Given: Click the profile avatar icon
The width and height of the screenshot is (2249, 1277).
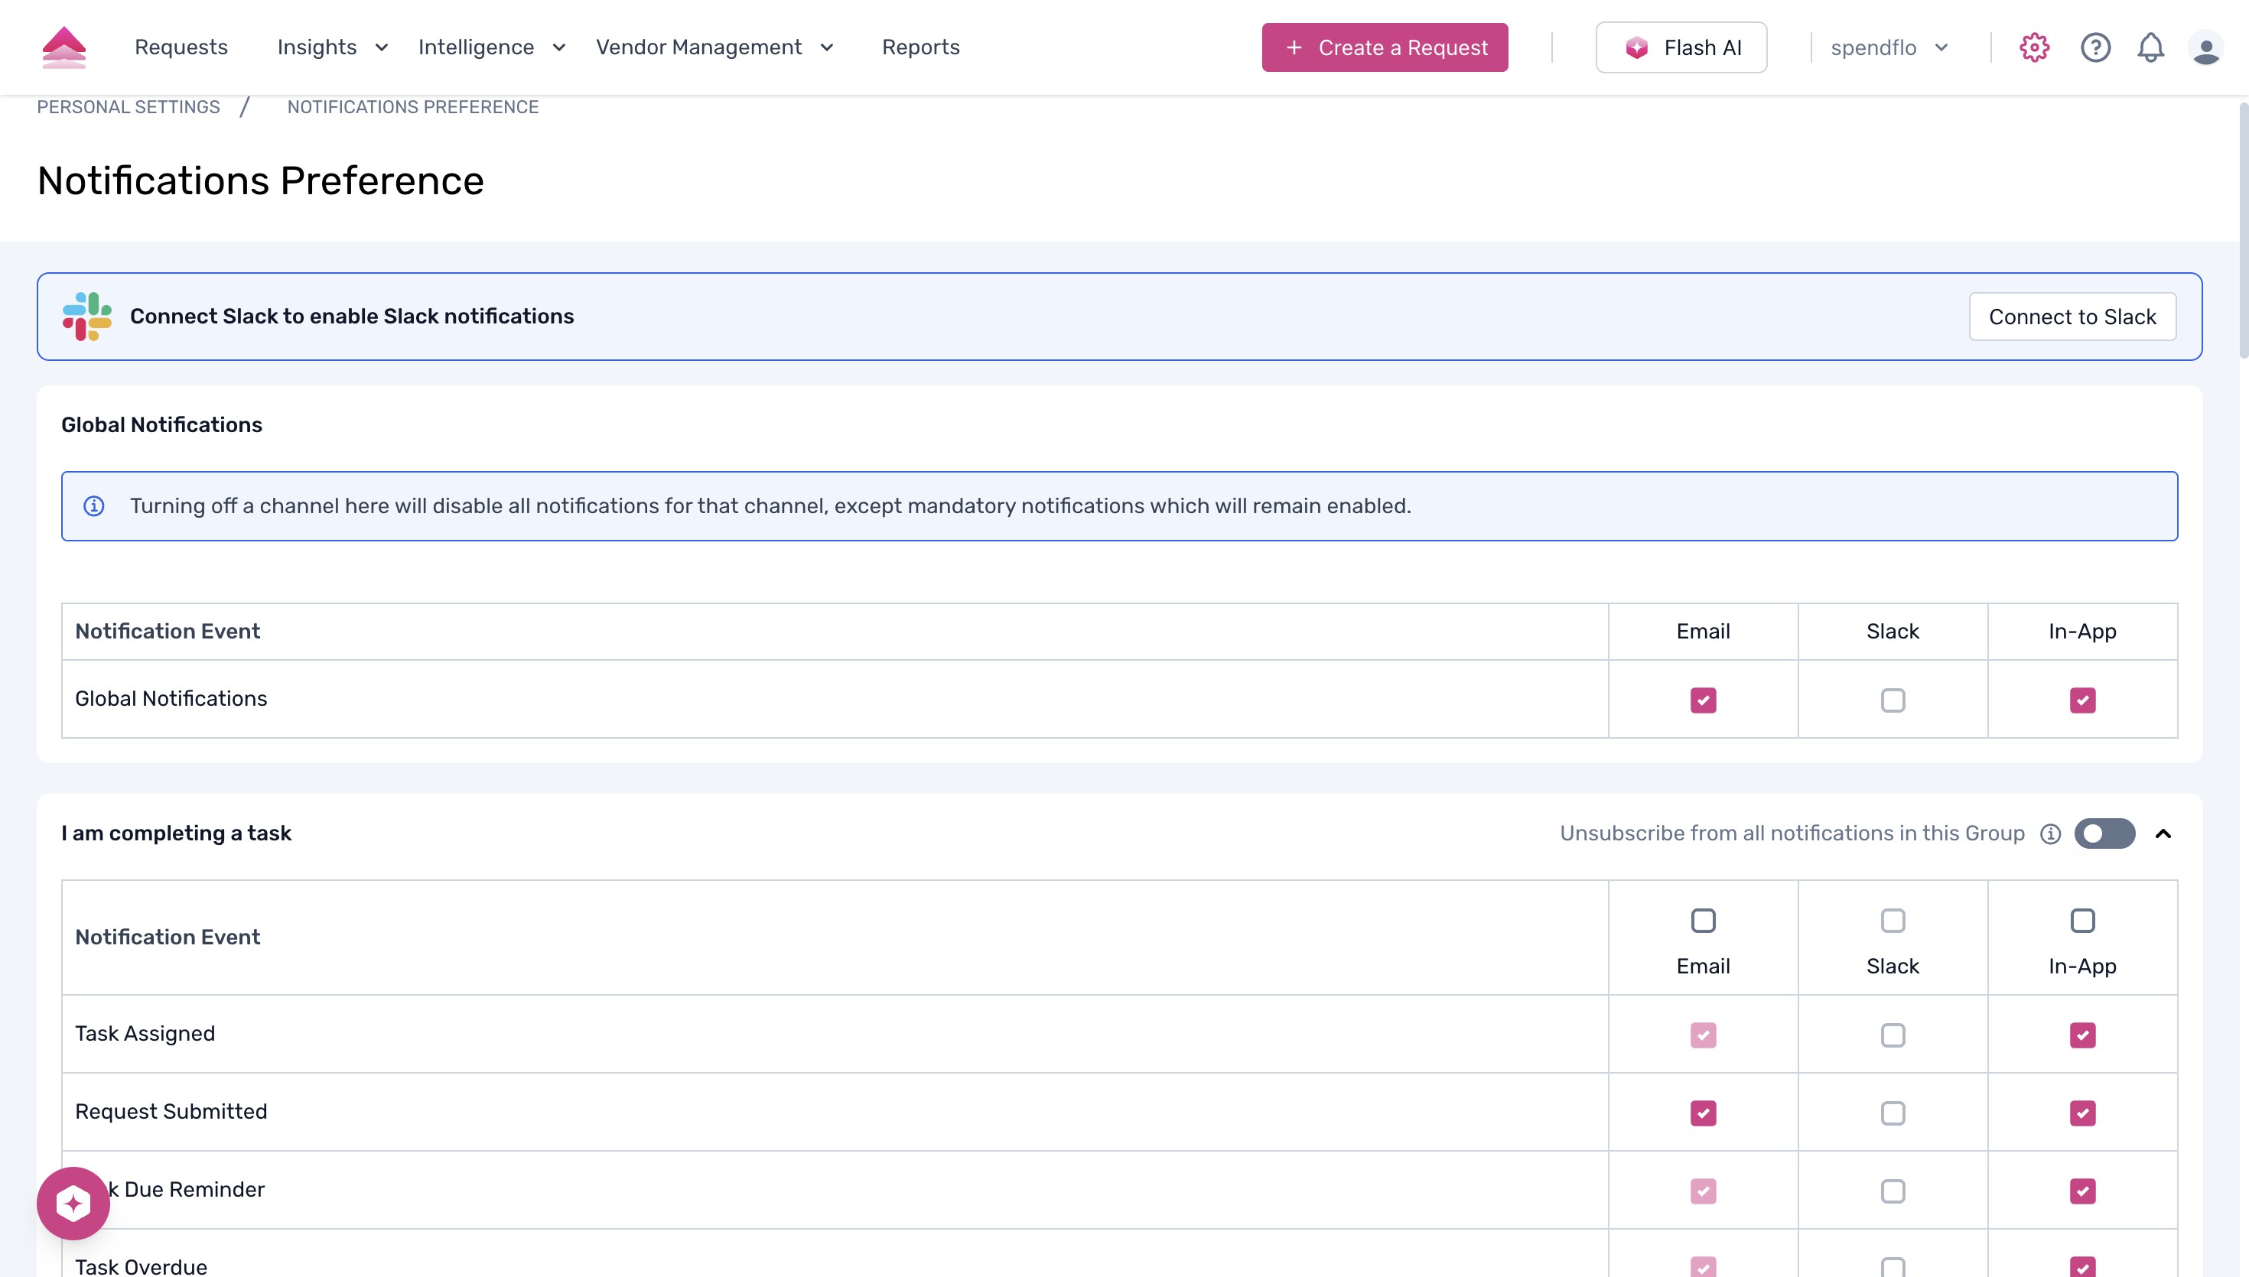Looking at the screenshot, I should click(x=2208, y=48).
